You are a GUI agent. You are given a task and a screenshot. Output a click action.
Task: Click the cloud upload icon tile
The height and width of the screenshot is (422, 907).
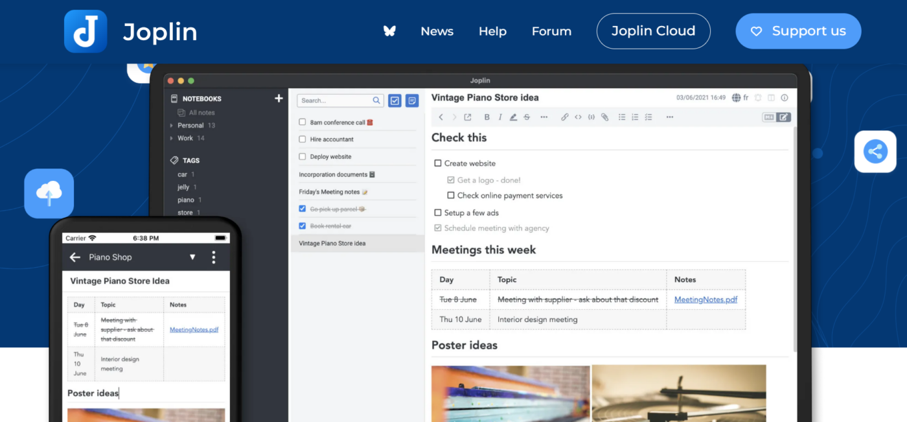tap(49, 193)
